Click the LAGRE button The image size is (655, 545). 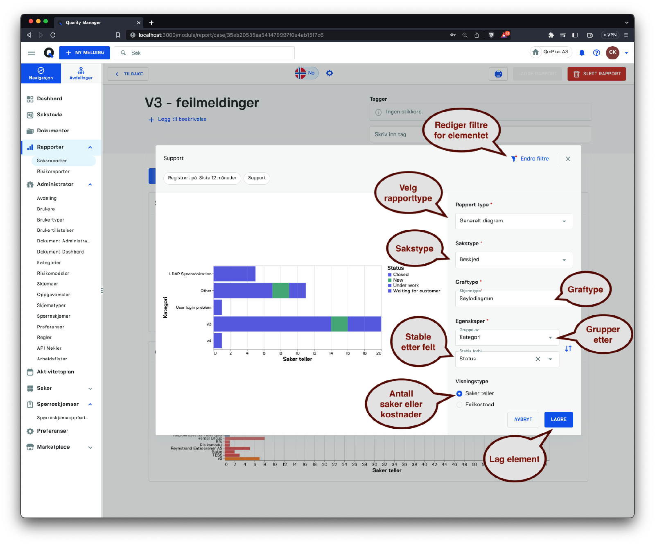(558, 420)
